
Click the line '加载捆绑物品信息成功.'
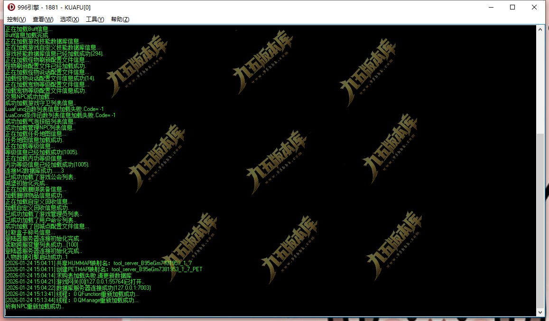pos(34,195)
